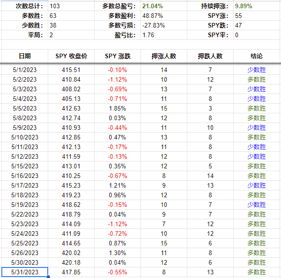Click change cell -0.55%
281x278 pixels.
(118, 272)
